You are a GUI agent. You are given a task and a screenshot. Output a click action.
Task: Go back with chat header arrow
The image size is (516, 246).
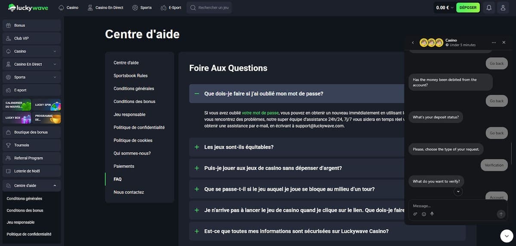tap(413, 43)
